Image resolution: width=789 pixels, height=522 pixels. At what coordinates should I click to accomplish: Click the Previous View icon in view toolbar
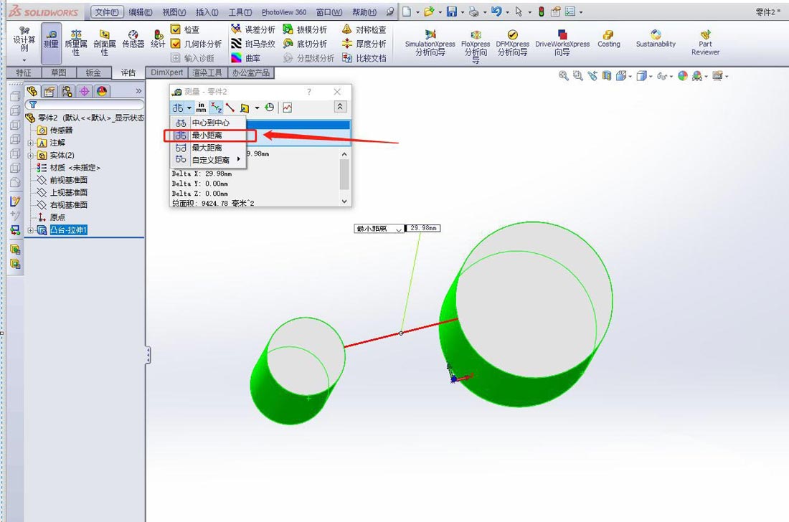tap(592, 75)
